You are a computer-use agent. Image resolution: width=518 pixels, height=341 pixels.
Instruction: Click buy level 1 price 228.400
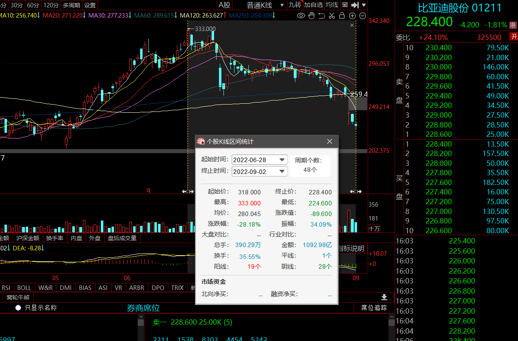[x=439, y=144]
